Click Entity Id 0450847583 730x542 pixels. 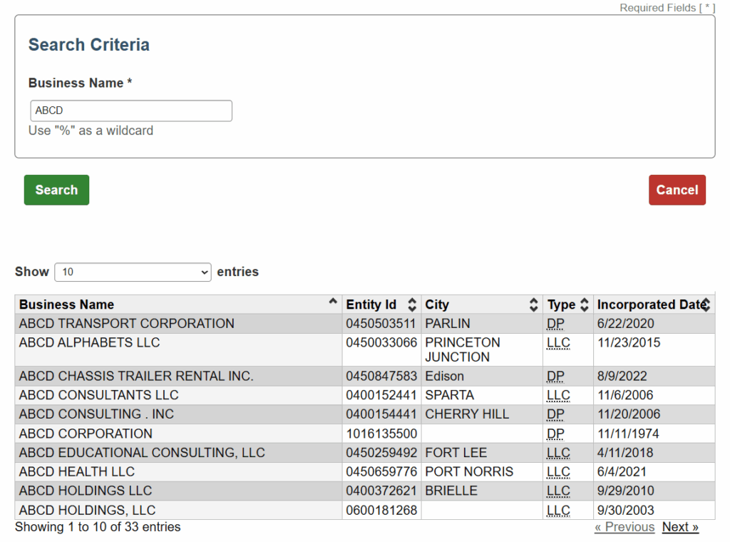click(x=381, y=377)
